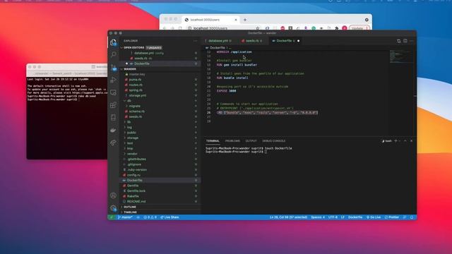
Task: Click the Dockerfile language mode in status bar
Action: 355,217
